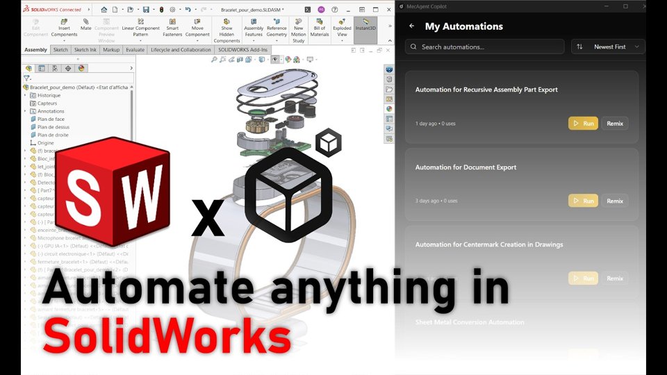Open Lifecycle and Collaboration tab

[x=181, y=50]
